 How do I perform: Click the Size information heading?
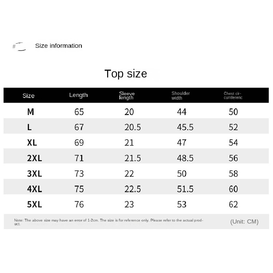[58, 46]
